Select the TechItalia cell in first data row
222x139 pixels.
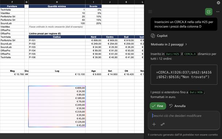pos(12,10)
